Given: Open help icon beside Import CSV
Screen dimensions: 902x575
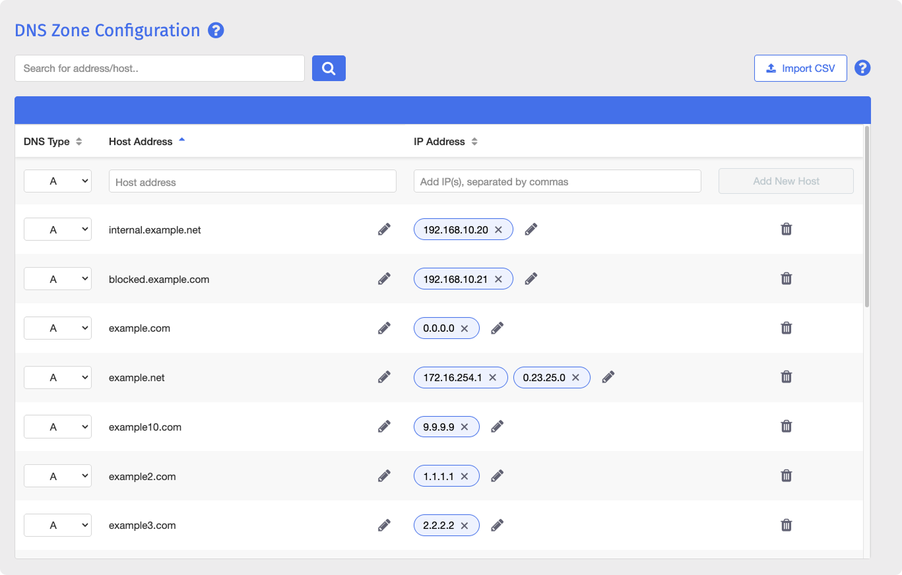Looking at the screenshot, I should (x=862, y=68).
